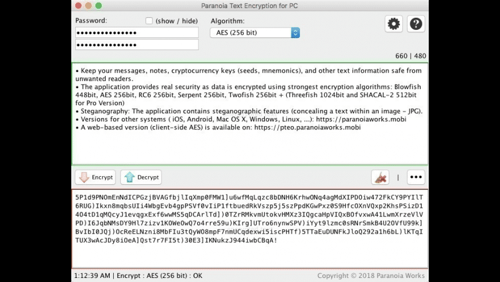Click the first Password input field
Screen dimensions: 500x282
click(x=137, y=33)
